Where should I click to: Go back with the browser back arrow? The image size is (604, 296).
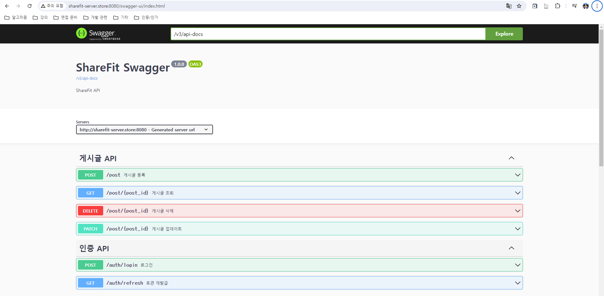(7, 6)
